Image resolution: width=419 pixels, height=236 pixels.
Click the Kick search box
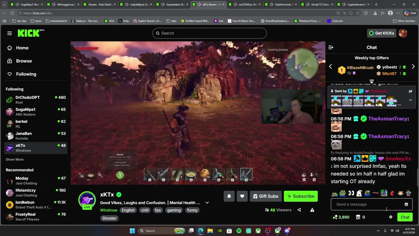[209, 33]
